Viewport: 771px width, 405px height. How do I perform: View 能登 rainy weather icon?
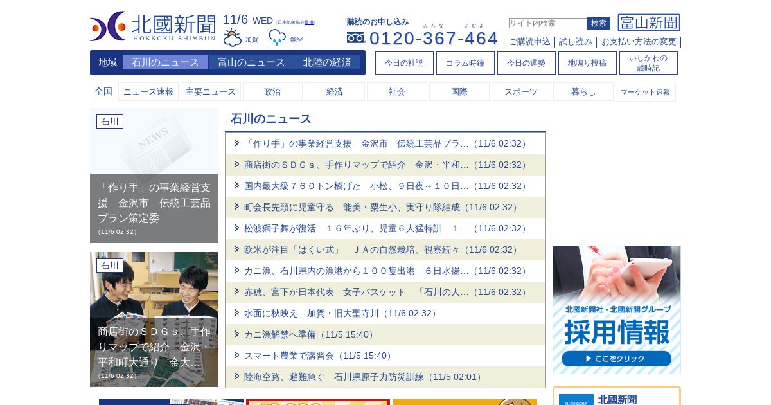pyautogui.click(x=277, y=38)
